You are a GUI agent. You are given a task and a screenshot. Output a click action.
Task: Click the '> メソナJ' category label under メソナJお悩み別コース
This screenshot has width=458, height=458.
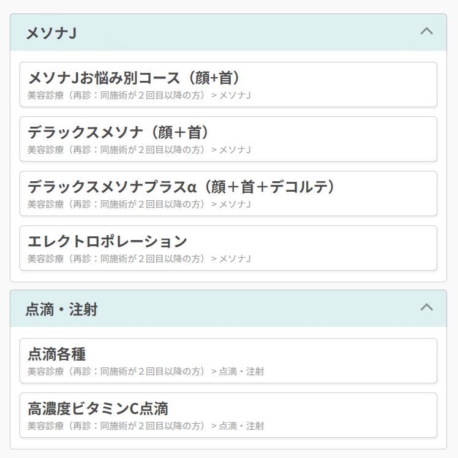(231, 96)
